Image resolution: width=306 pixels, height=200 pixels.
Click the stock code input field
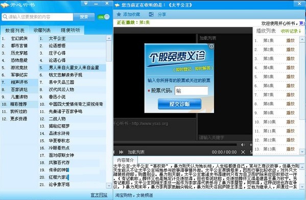tap(191, 91)
